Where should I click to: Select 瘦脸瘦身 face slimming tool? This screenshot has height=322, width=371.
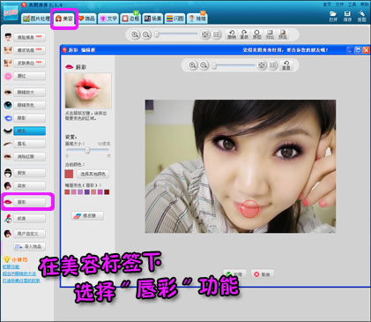click(x=29, y=37)
